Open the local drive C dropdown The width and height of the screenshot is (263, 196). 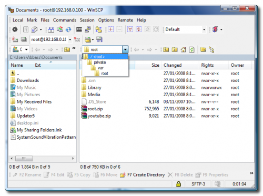coord(26,49)
